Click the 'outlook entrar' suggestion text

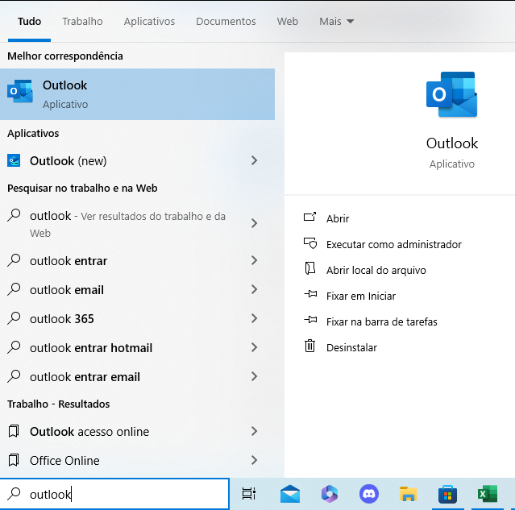(x=69, y=261)
